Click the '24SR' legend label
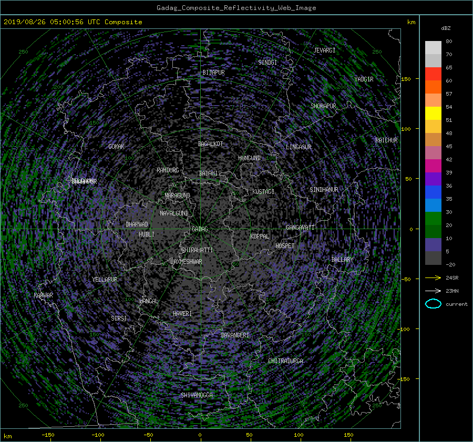Screen dimensions: 473x442 [x=452, y=278]
